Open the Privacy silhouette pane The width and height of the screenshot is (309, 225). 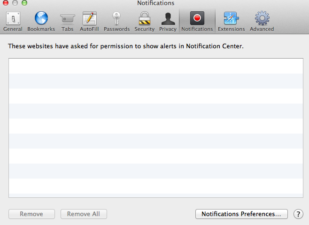(x=168, y=21)
